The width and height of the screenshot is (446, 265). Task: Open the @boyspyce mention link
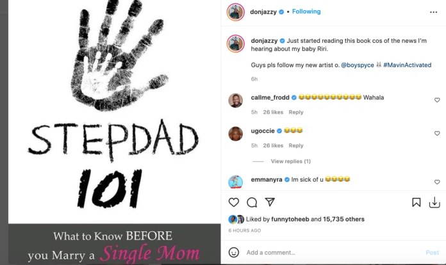(358, 65)
